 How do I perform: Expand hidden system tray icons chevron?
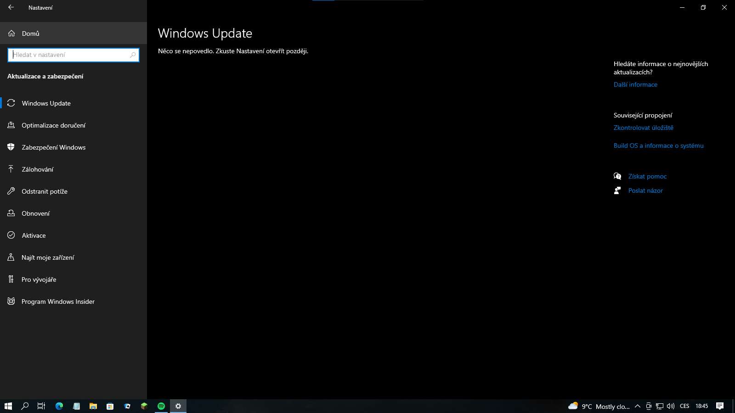(638, 406)
